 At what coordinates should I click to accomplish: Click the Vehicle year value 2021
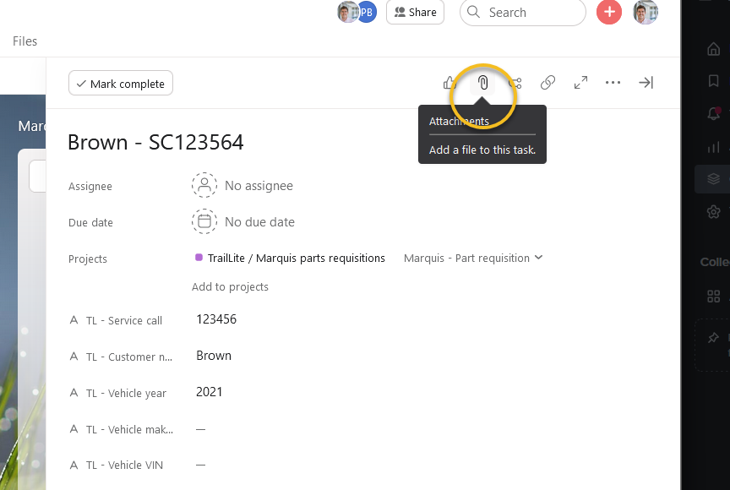point(209,392)
